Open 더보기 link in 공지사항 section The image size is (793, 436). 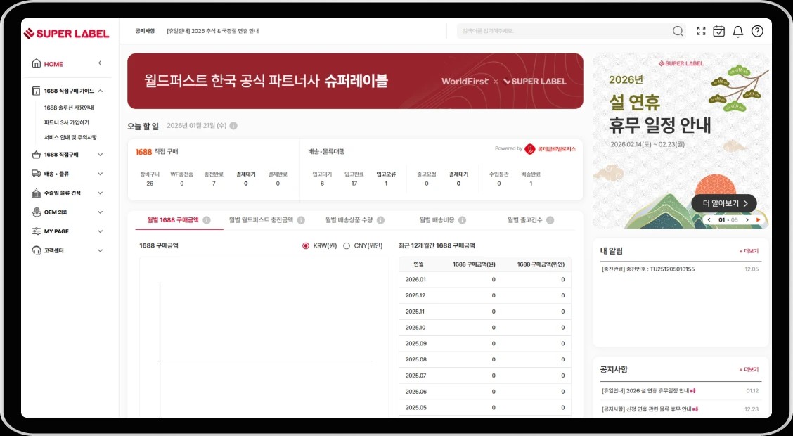tap(749, 369)
